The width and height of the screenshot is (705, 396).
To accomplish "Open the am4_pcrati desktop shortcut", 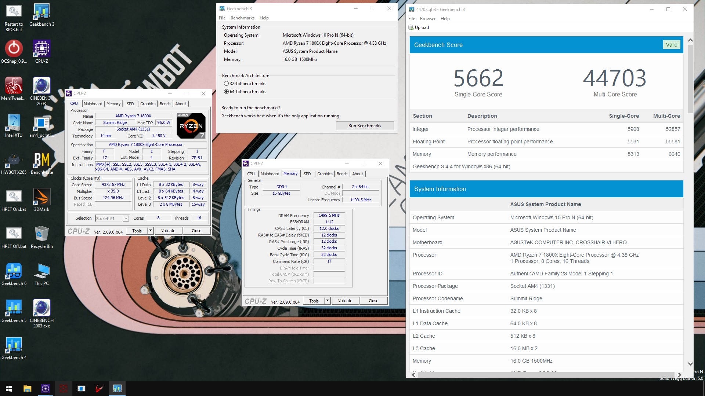I will click(41, 126).
